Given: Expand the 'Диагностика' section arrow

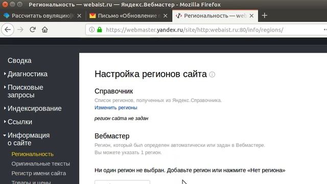Looking at the screenshot, I should pos(5,74).
